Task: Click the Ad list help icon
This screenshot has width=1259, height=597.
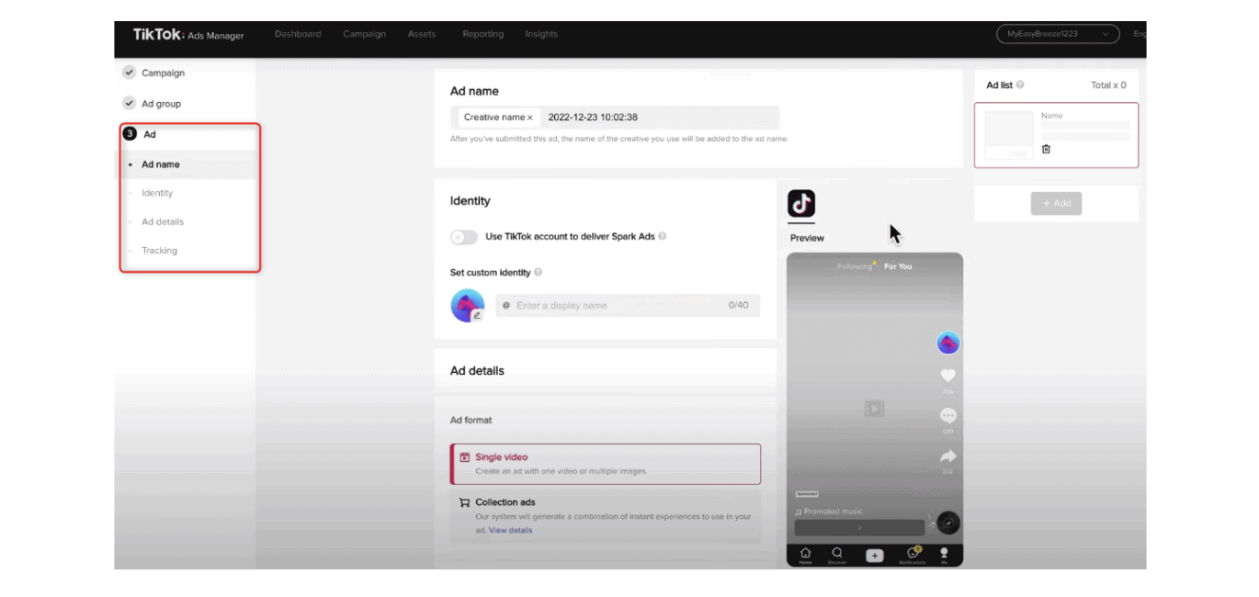Action: pos(1020,84)
